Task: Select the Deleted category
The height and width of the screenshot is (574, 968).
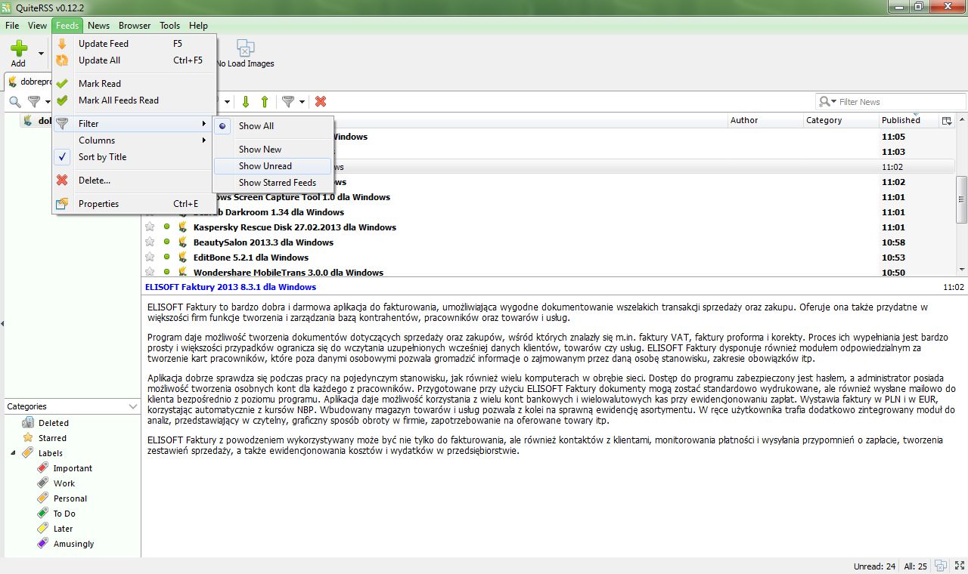Action: pyautogui.click(x=53, y=423)
